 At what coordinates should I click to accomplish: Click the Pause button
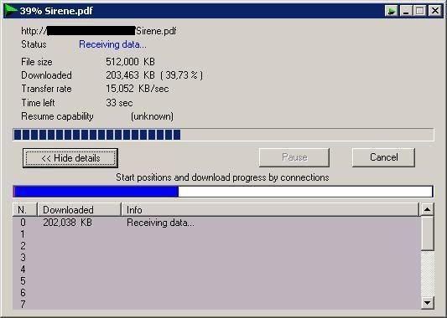294,157
